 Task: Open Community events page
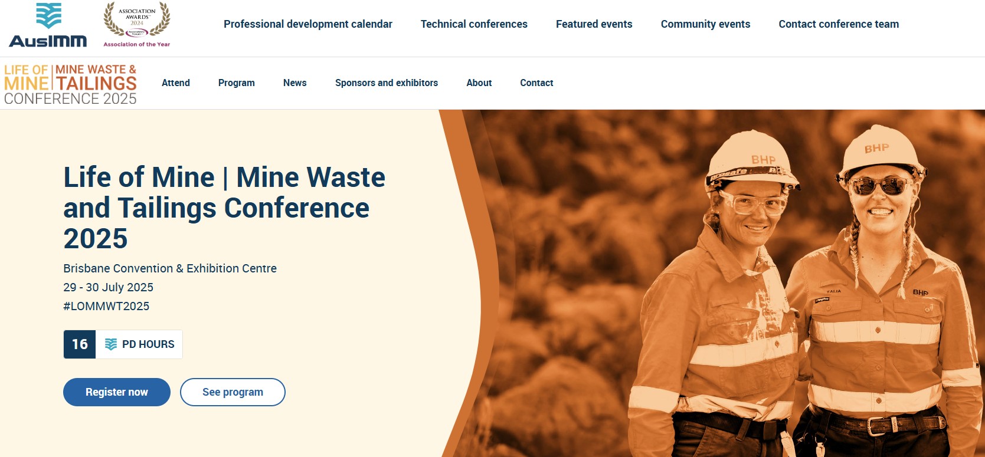coord(705,24)
